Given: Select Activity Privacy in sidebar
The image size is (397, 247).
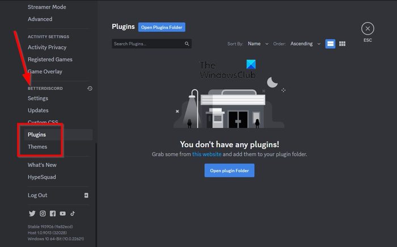Looking at the screenshot, I should [x=47, y=48].
